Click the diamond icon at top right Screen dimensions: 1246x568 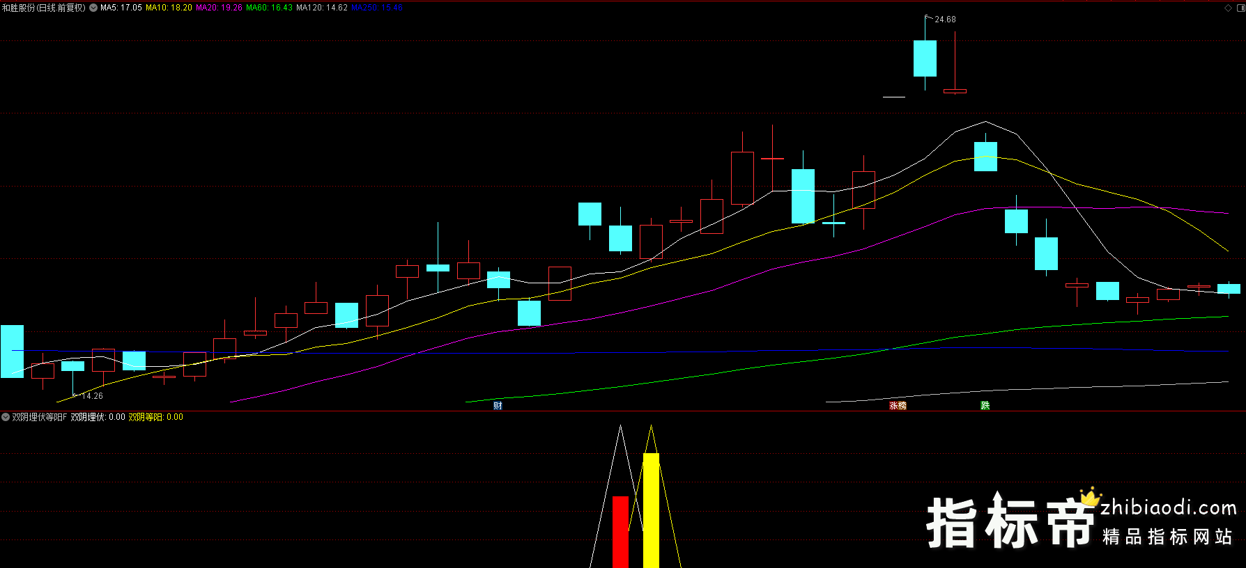click(x=1228, y=8)
